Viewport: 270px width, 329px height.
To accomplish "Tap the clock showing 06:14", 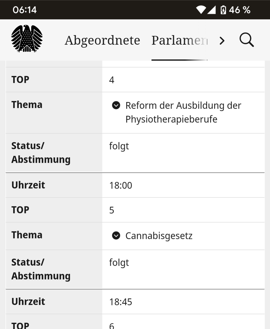I will 25,10.
